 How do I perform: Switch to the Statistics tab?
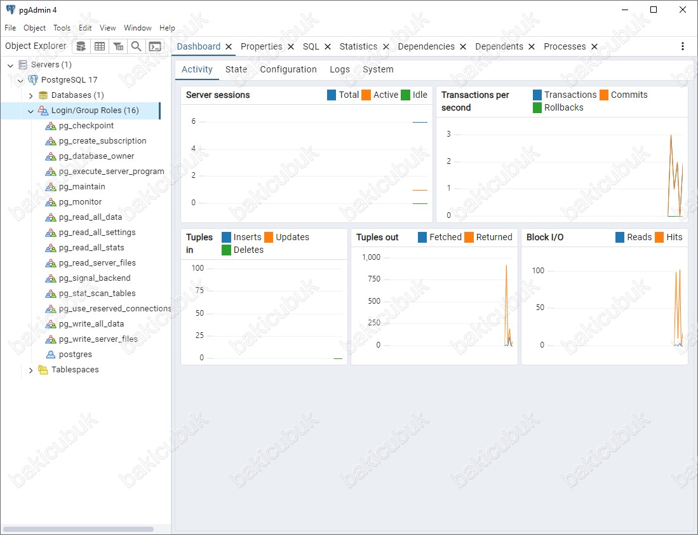(358, 47)
